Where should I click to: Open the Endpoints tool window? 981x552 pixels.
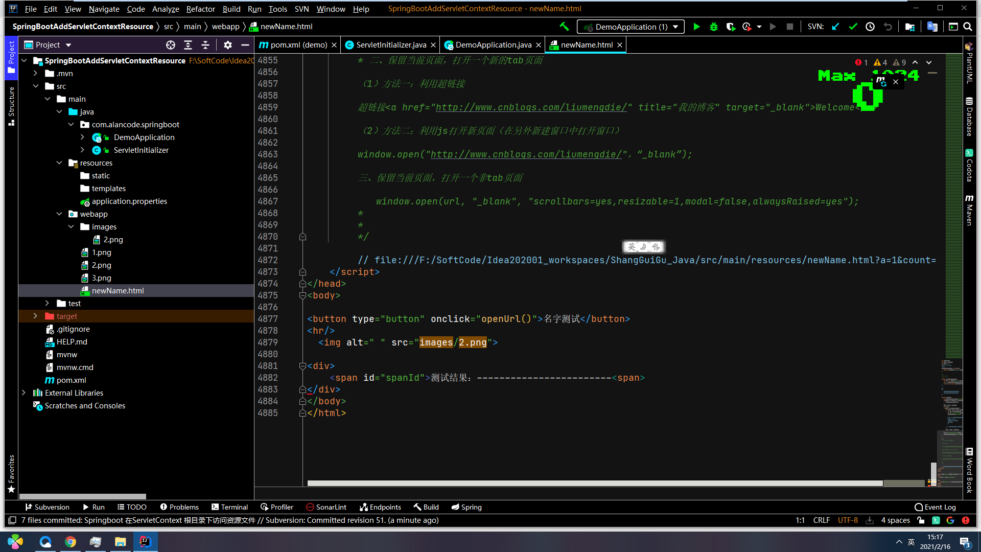coord(381,507)
